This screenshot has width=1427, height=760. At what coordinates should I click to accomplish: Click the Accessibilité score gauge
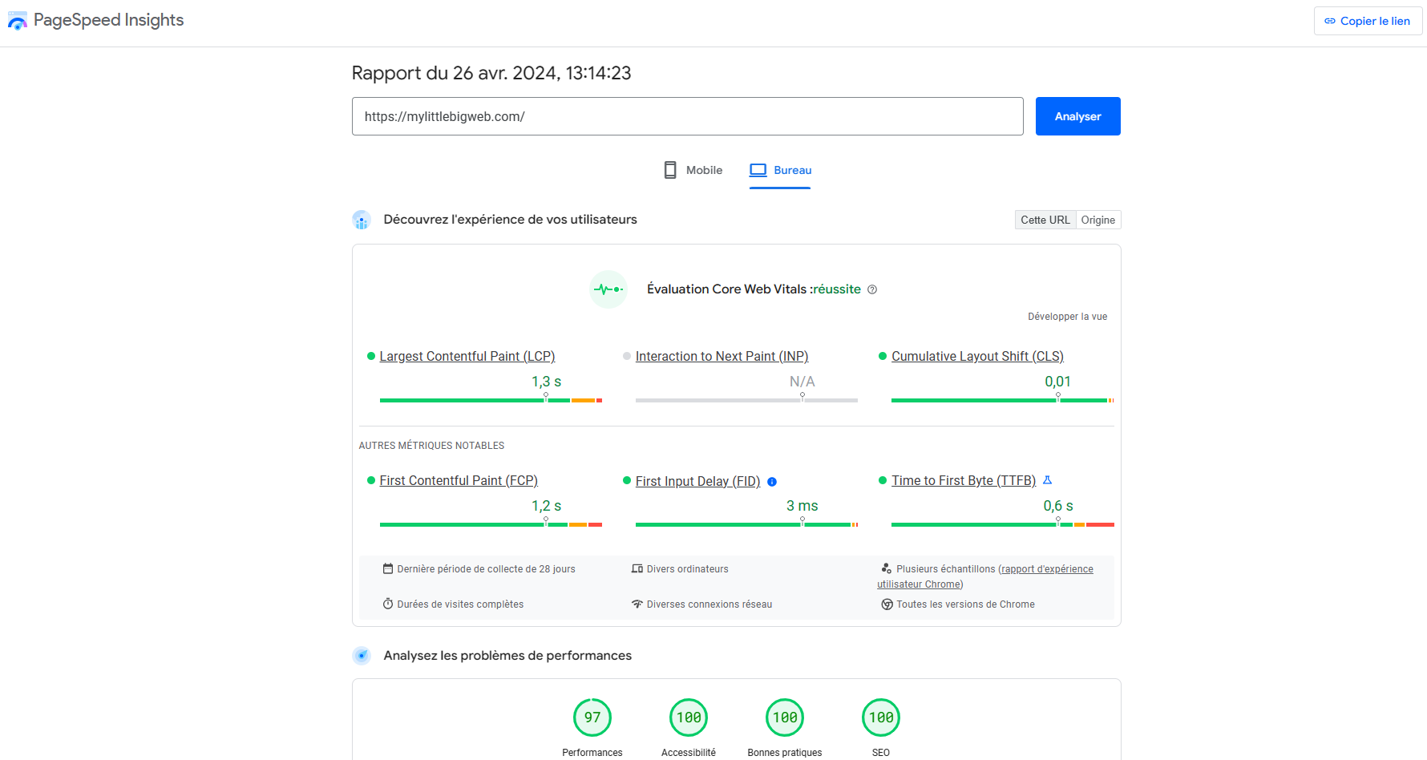tap(689, 718)
